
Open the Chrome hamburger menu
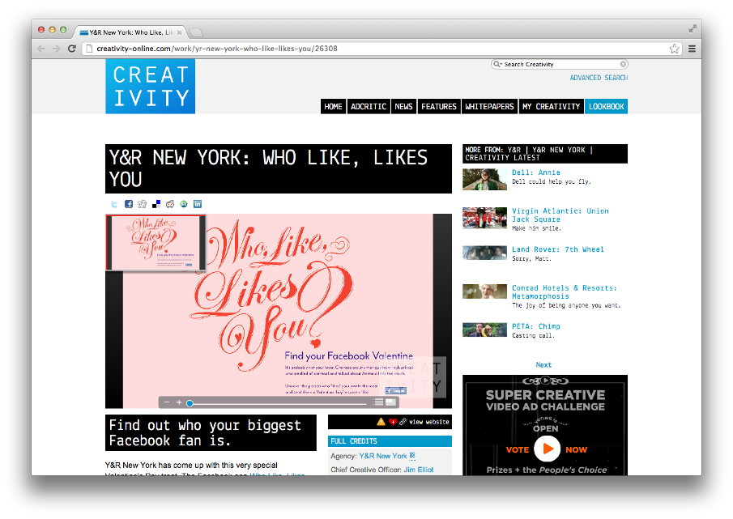pos(692,49)
